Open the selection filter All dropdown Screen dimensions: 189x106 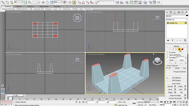[19, 2]
